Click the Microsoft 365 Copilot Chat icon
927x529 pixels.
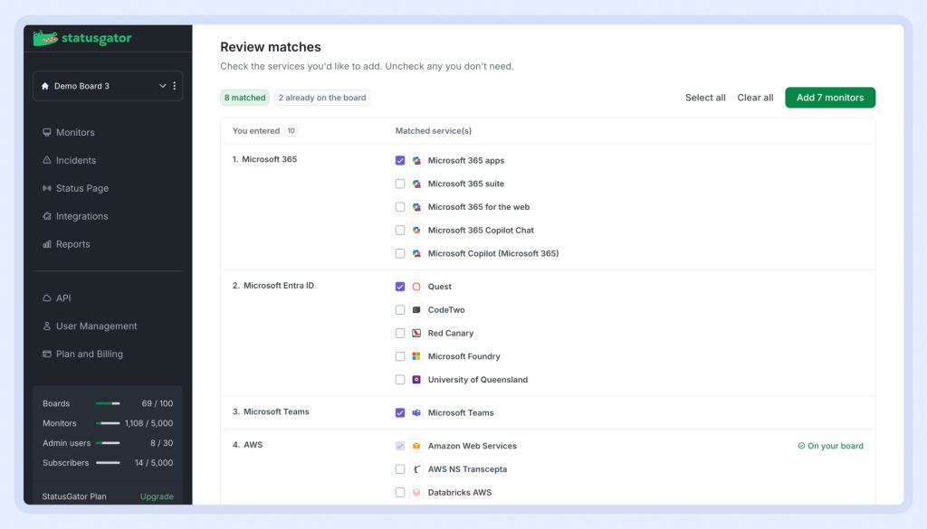click(x=416, y=231)
